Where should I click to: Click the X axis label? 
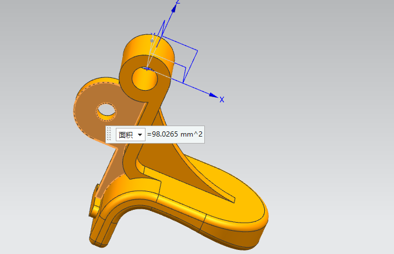click(222, 99)
